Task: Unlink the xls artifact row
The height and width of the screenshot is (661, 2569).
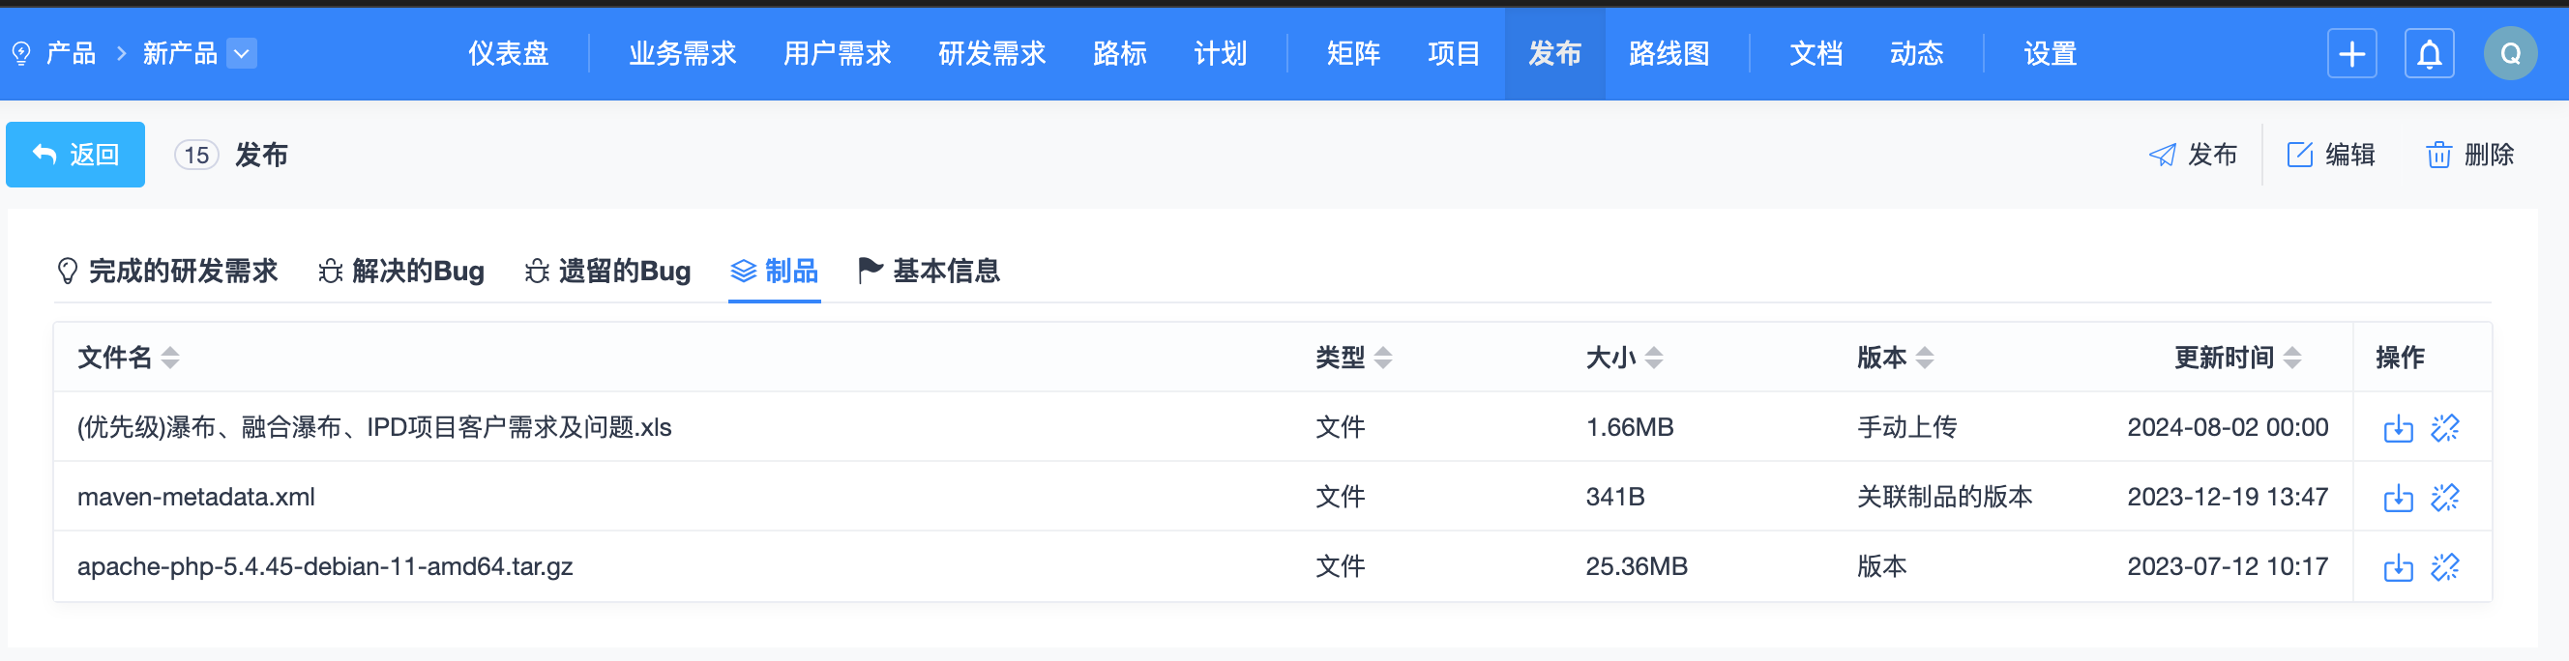Action: point(2444,428)
